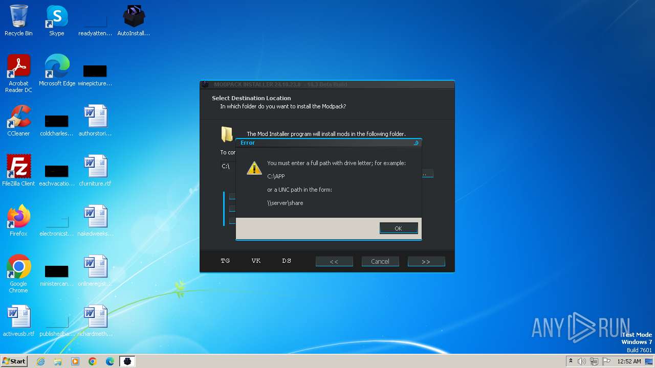Select Modpack Installer taskbar button
Viewport: 655px width, 368px height.
[127, 361]
